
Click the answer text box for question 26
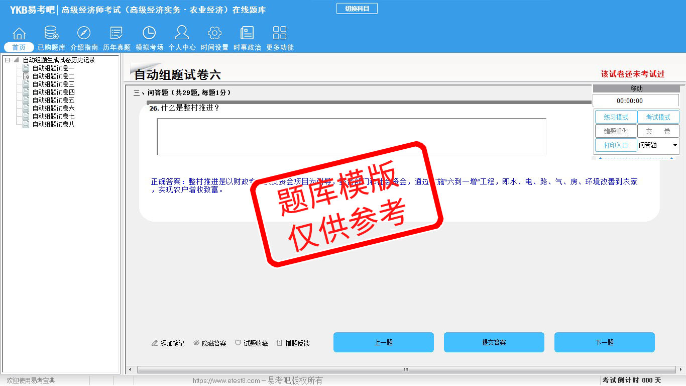[351, 137]
